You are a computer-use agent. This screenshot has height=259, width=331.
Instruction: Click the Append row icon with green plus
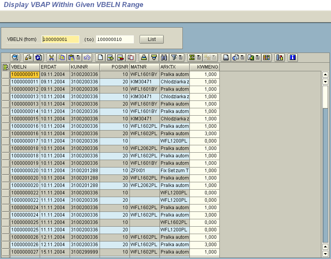pyautogui.click(x=110, y=58)
